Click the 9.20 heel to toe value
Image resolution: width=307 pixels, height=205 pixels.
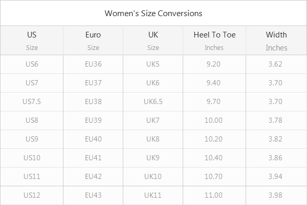tap(213, 64)
